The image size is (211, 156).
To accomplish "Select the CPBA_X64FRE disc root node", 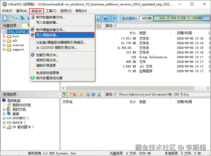I will pos(18,32).
